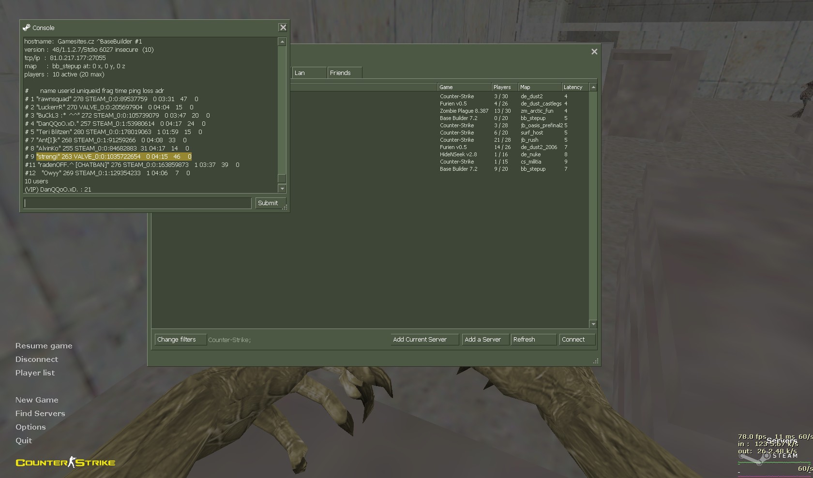Viewport: 813px width, 478px height.
Task: Click "LuckerrR" player line in console
Action: tap(109, 107)
